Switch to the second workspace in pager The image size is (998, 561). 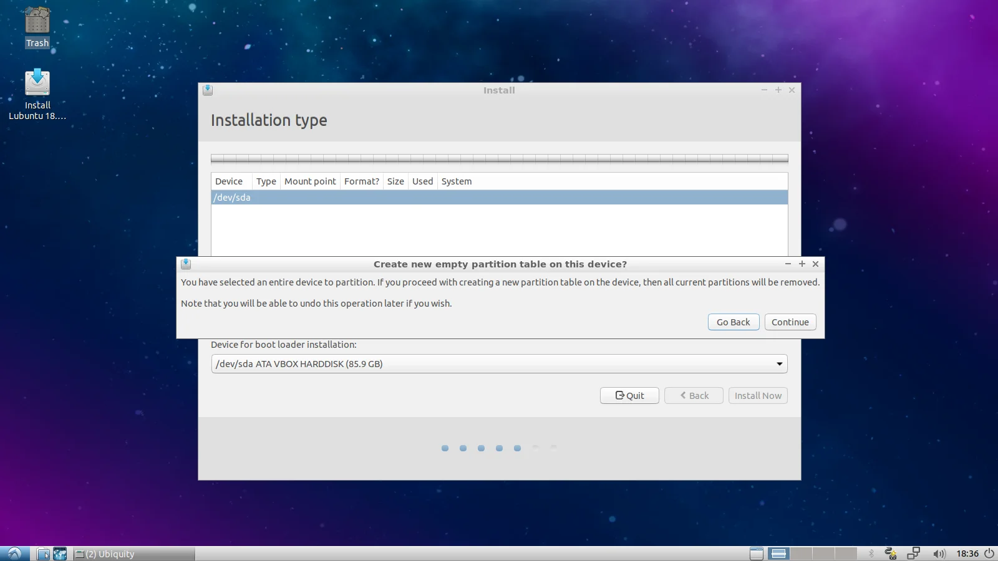[801, 554]
